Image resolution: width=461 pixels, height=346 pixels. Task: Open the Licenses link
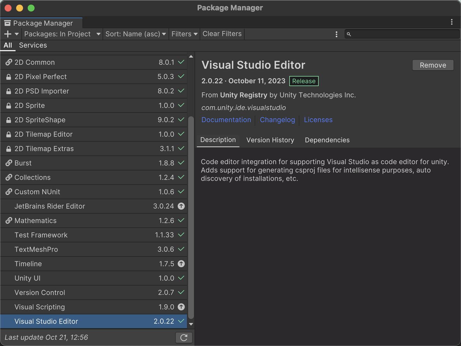pyautogui.click(x=318, y=120)
